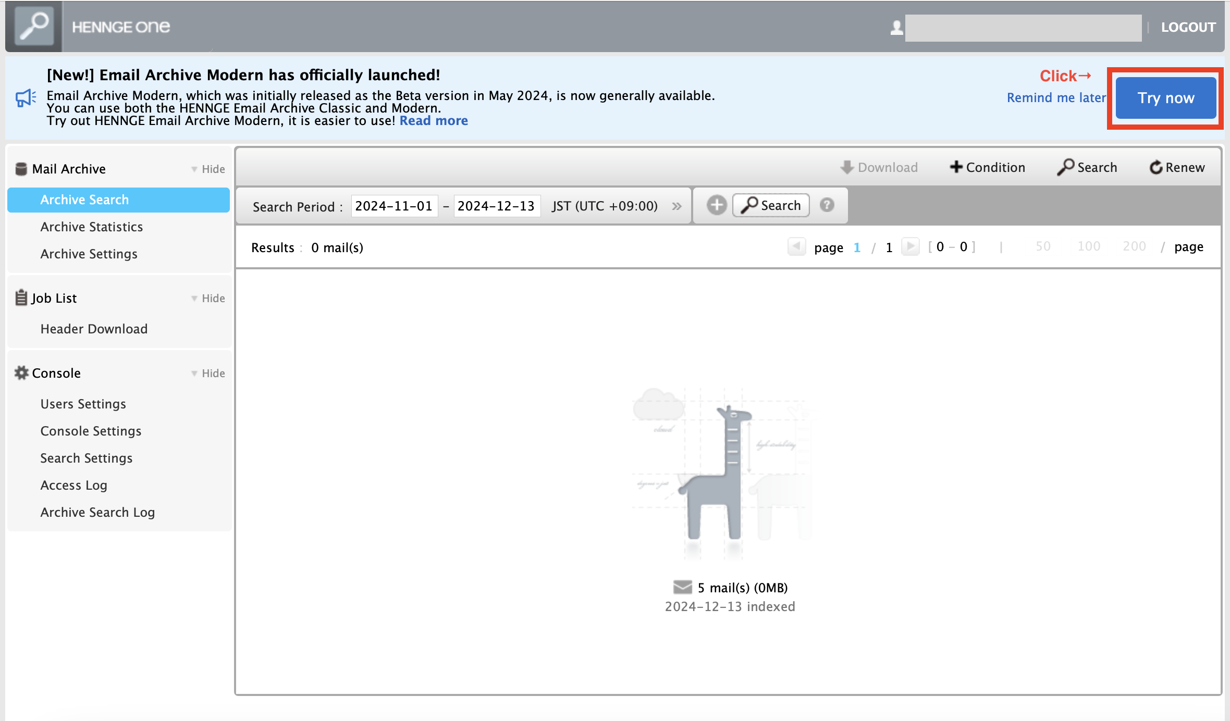Screen dimensions: 1230x721
Task: Click the Job List section heading
Action: 54,298
